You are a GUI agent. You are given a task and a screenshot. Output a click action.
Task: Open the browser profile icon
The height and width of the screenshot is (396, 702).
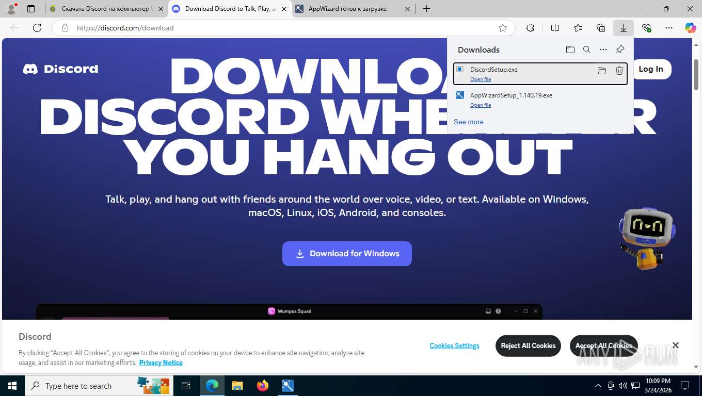click(11, 9)
